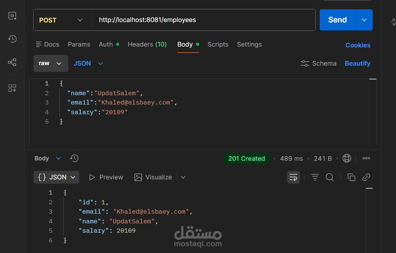Copy response link icon

366,177
